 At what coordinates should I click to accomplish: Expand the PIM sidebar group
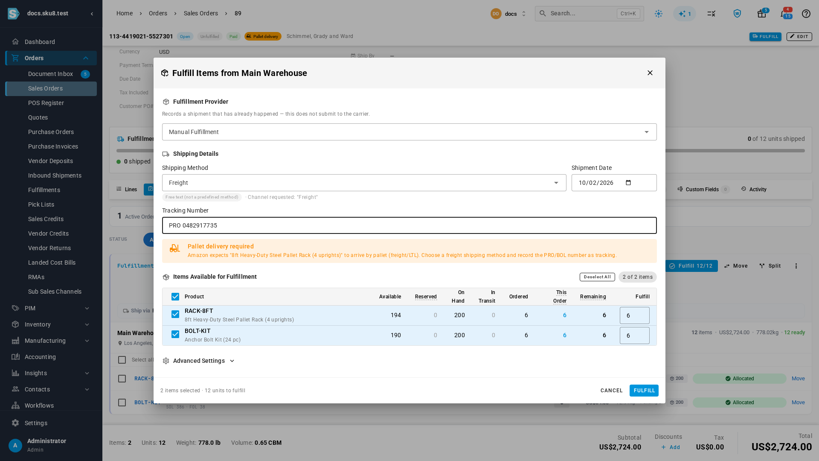[x=87, y=308]
